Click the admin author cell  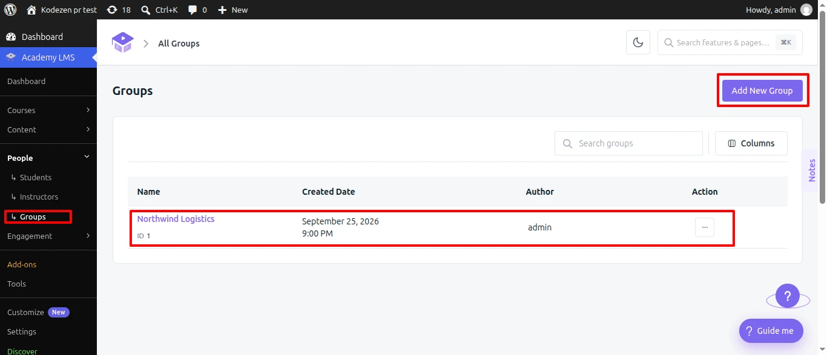point(539,227)
